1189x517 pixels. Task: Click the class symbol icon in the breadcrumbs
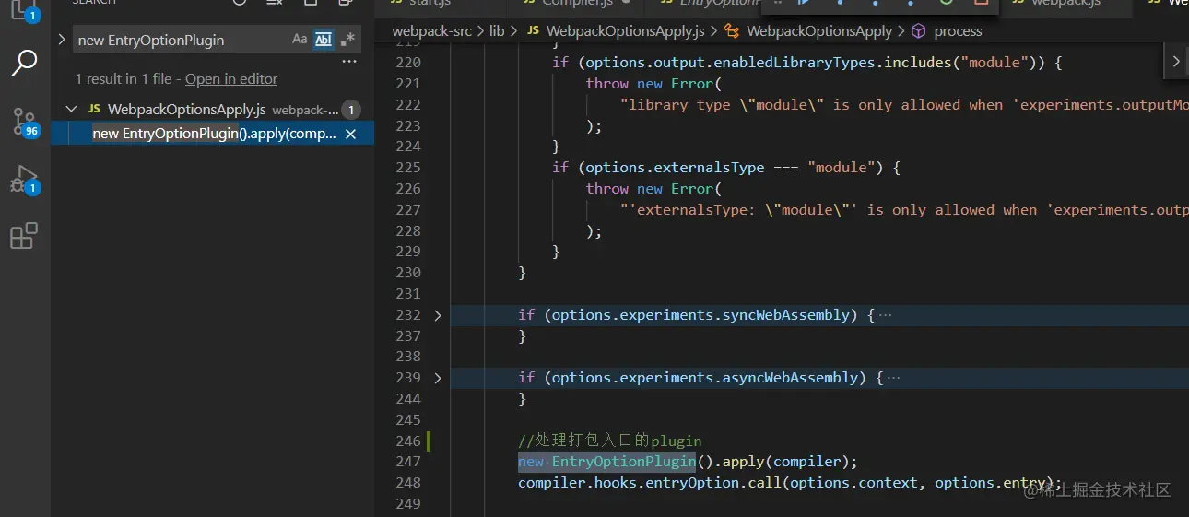(x=732, y=31)
